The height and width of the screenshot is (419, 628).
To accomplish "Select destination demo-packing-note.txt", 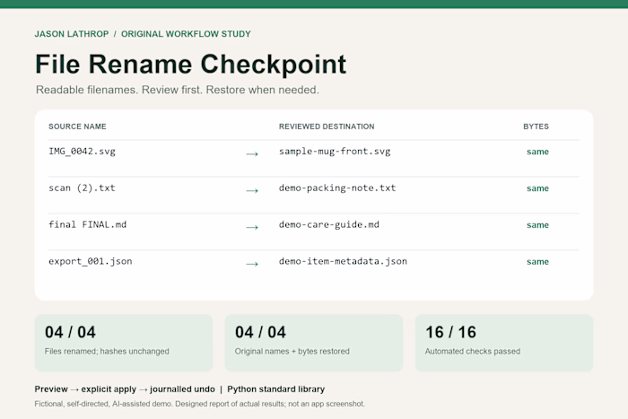I will click(337, 188).
